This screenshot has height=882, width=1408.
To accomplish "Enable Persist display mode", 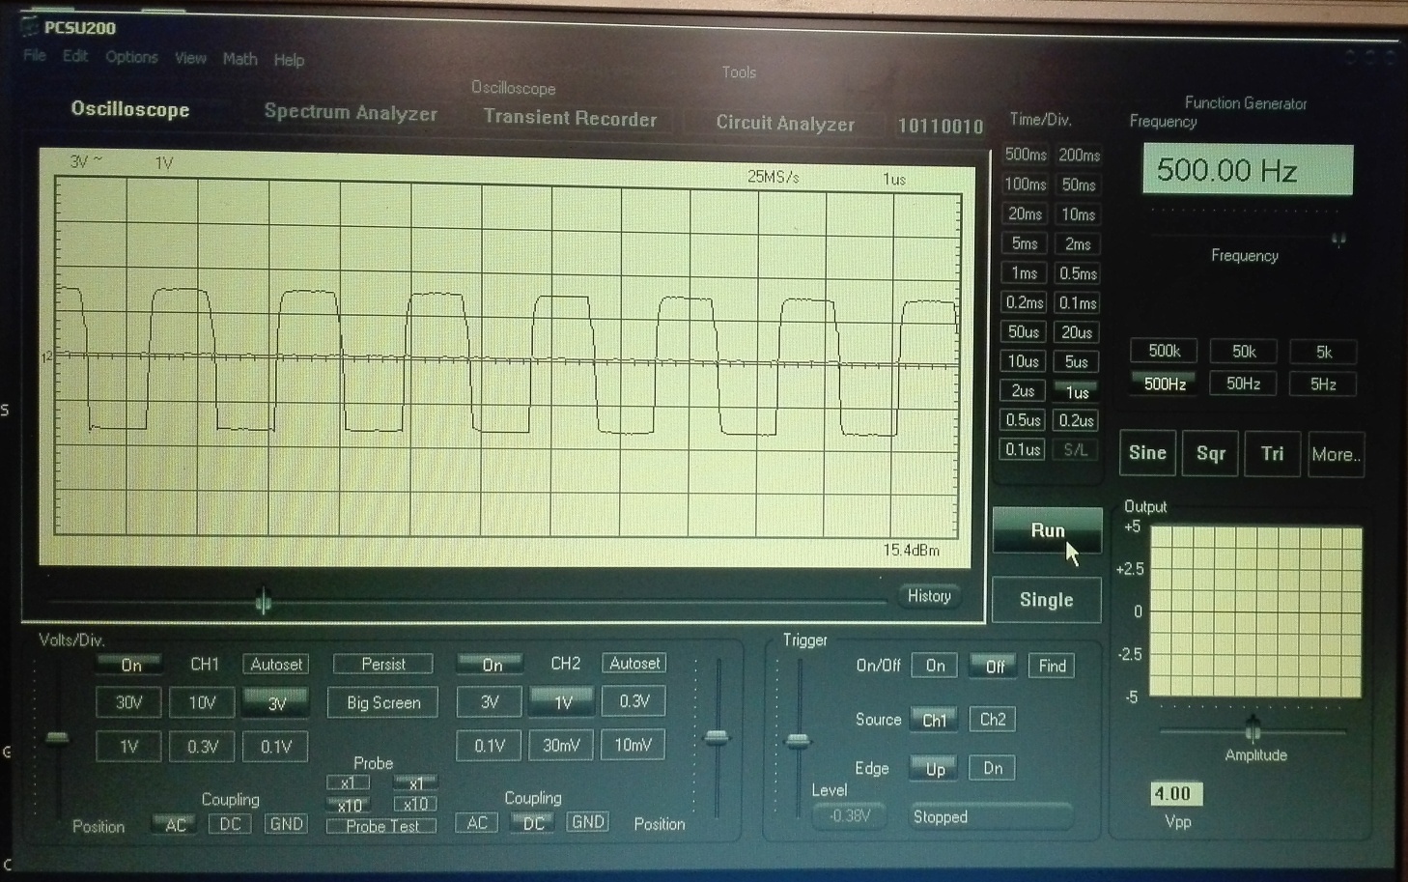I will [x=383, y=665].
